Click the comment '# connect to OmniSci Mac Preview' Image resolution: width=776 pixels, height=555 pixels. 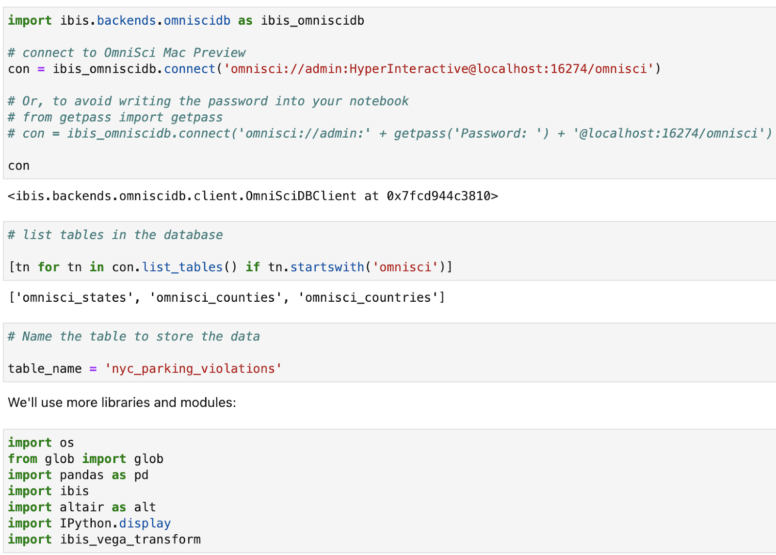coord(127,53)
